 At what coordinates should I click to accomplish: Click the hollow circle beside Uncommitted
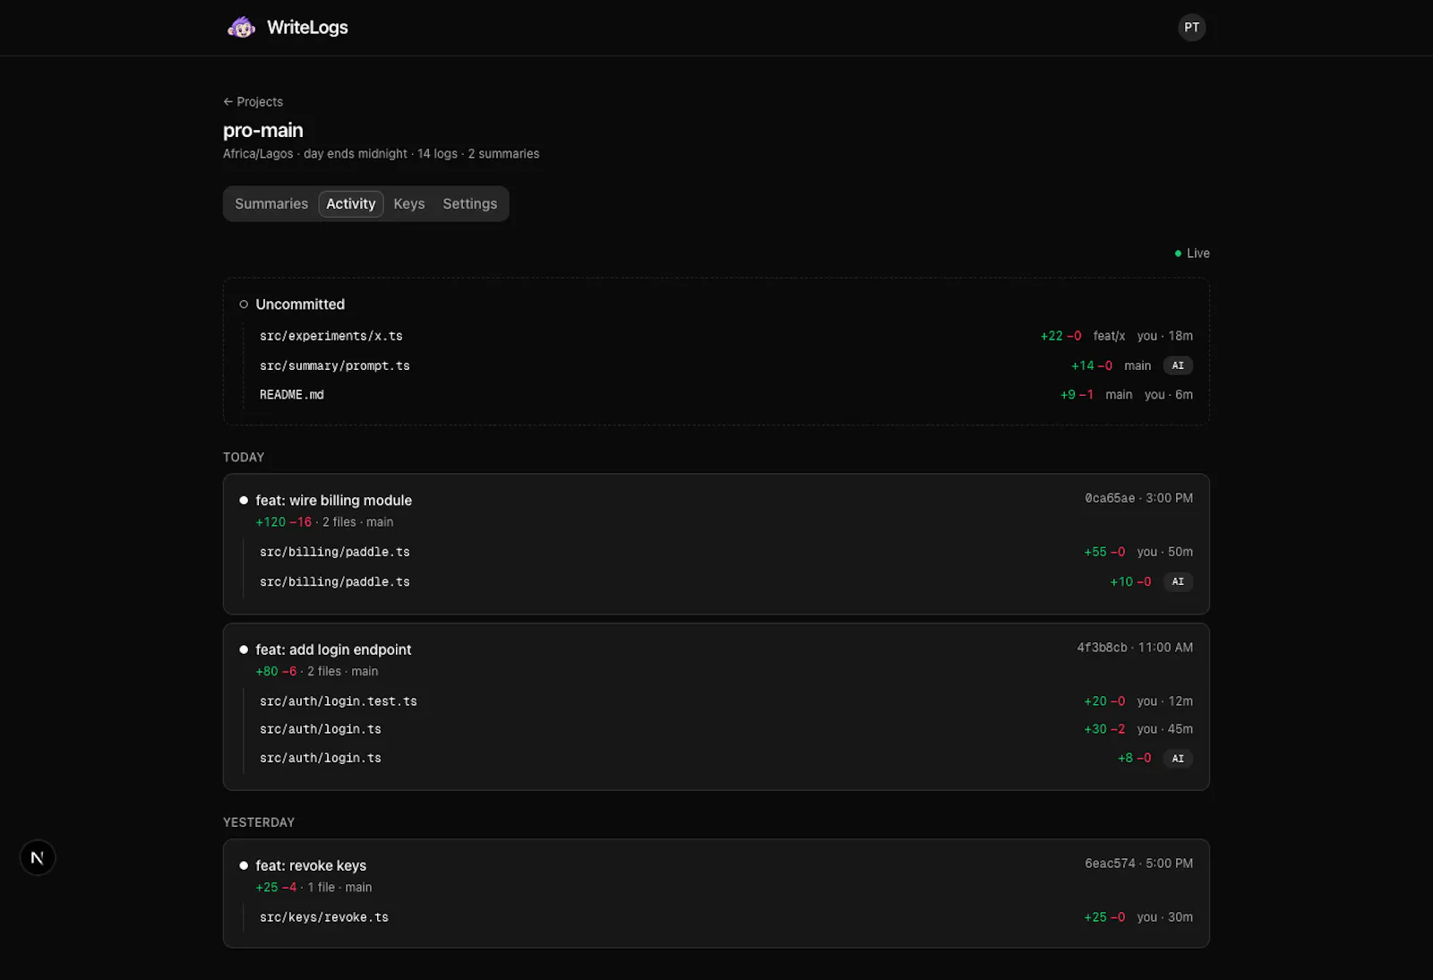click(244, 305)
